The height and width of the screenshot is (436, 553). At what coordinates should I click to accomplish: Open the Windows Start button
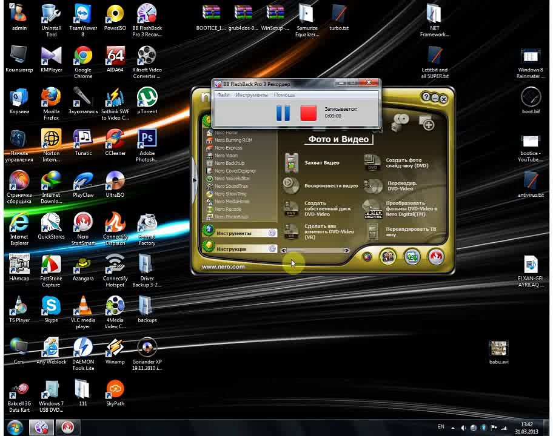pos(15,428)
